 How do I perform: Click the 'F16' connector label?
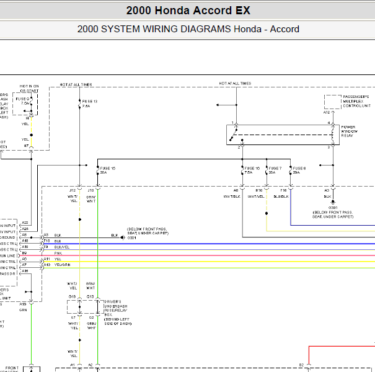click(283, 190)
